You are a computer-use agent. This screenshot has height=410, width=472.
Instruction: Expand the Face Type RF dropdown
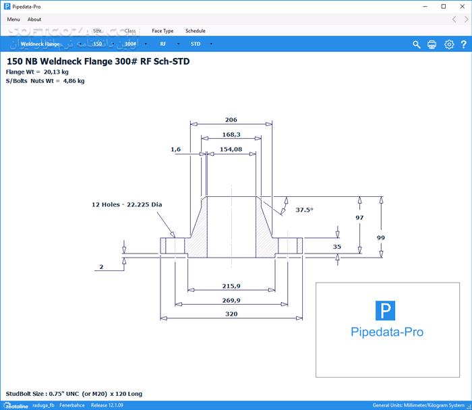[x=178, y=44]
